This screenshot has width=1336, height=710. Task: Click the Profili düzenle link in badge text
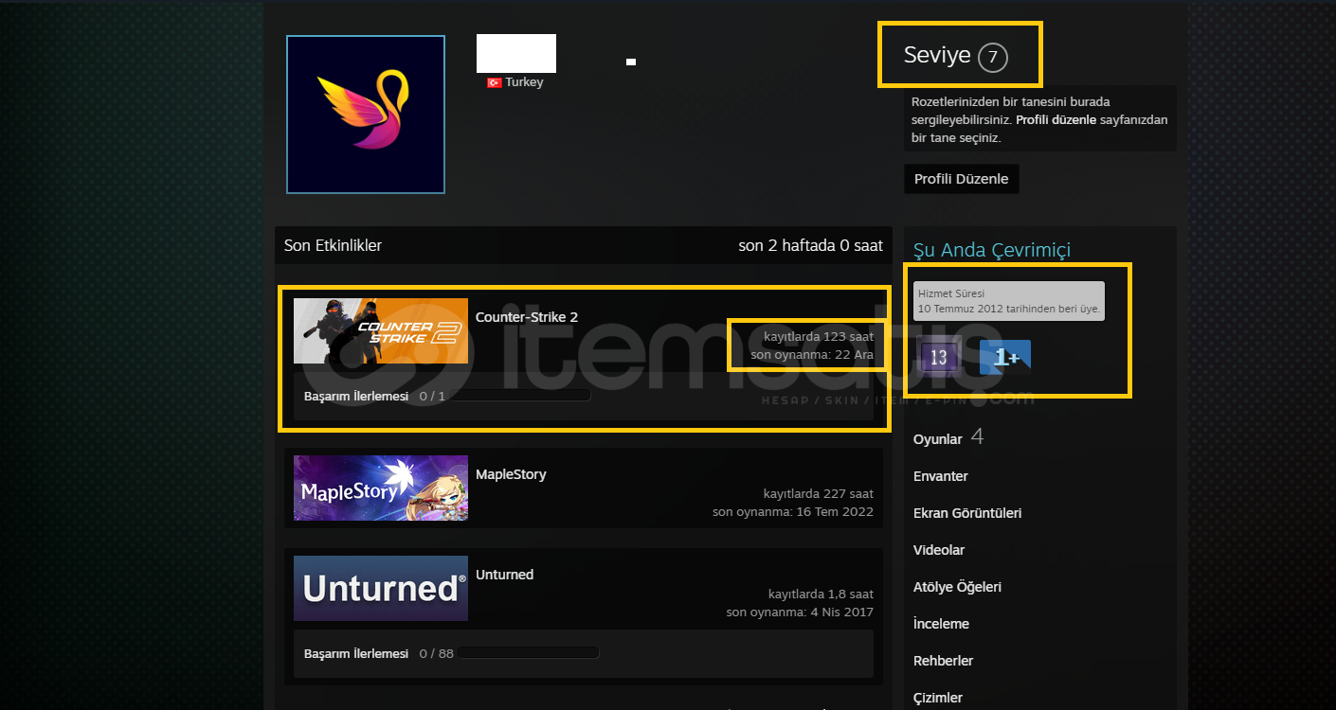coord(1056,120)
